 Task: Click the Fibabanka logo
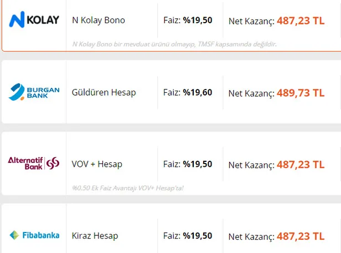click(x=34, y=235)
